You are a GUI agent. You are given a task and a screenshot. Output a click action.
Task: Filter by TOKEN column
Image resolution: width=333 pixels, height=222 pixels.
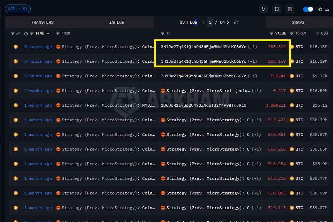coord(291,33)
